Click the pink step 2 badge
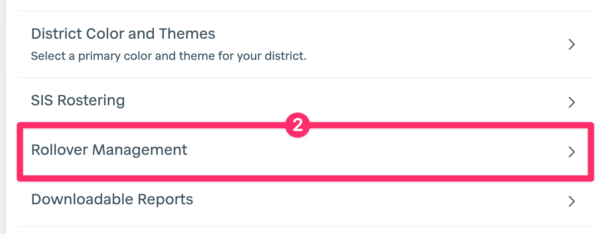Image resolution: width=602 pixels, height=234 pixels. 297,125
